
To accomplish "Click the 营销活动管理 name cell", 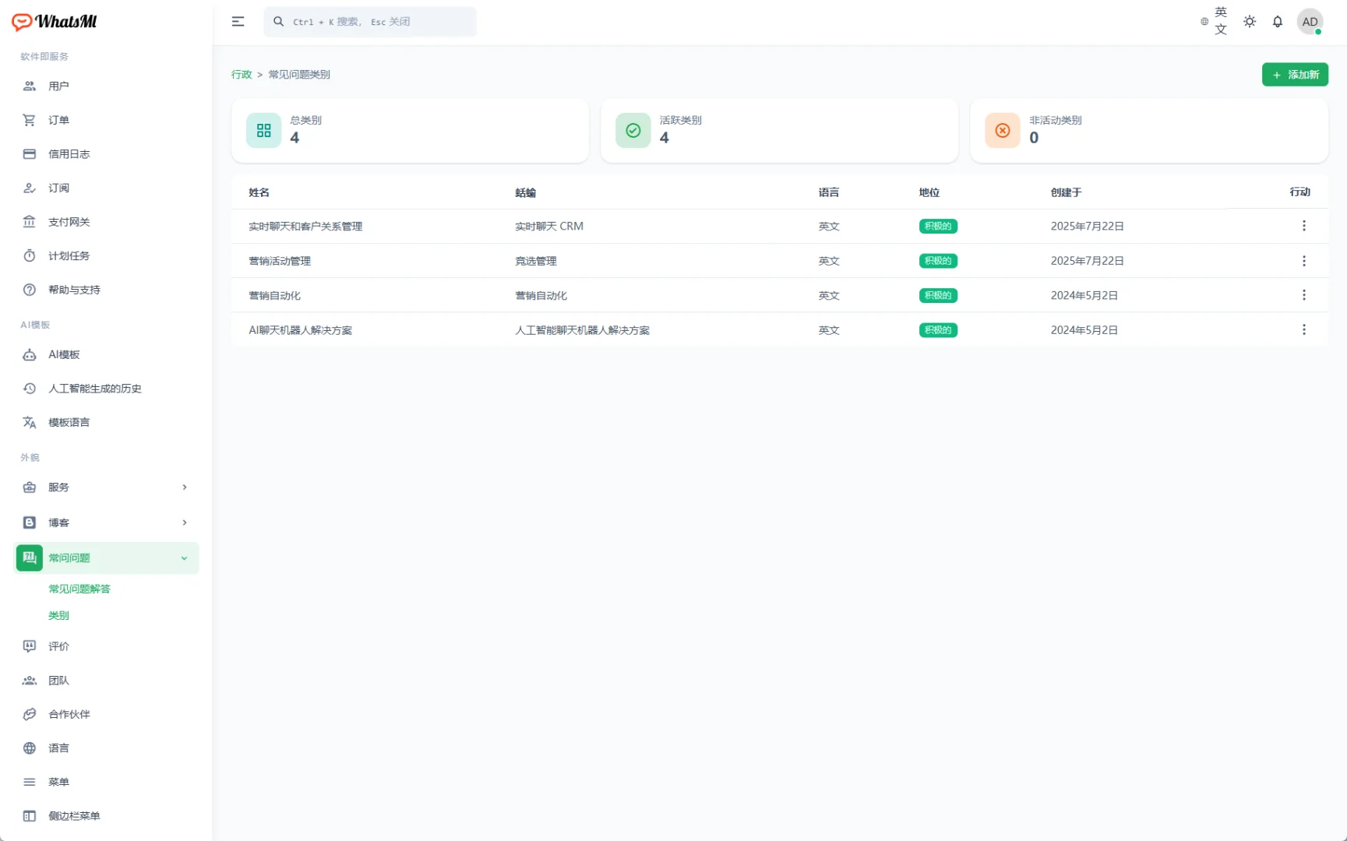I will click(x=280, y=261).
